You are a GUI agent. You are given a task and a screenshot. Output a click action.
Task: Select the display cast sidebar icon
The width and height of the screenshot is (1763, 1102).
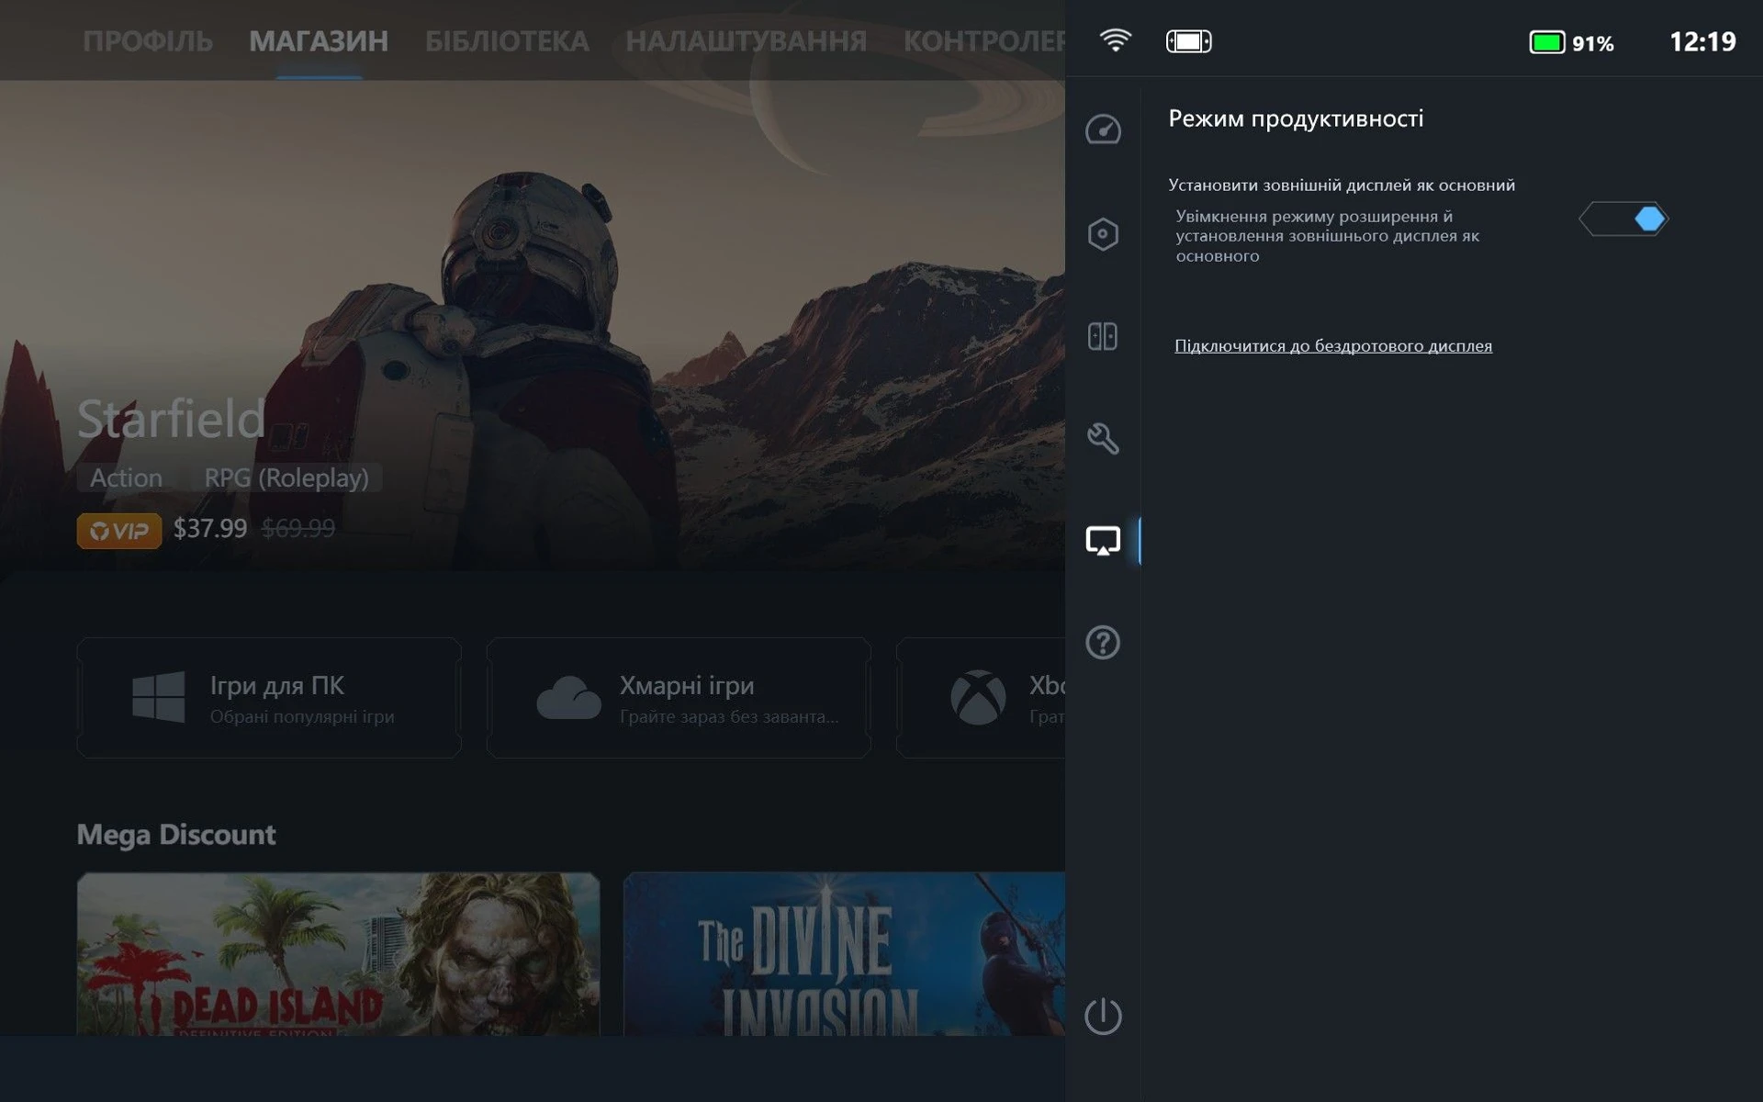click(x=1103, y=540)
